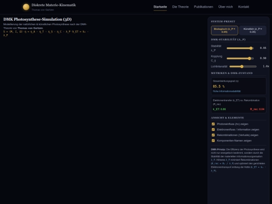Toggle Photoneinfluss (hv) zeigen checkbox
This screenshot has width=272, height=204.
(x=213, y=124)
